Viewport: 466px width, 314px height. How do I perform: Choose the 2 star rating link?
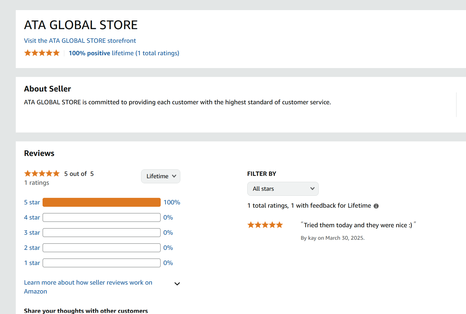pyautogui.click(x=32, y=248)
